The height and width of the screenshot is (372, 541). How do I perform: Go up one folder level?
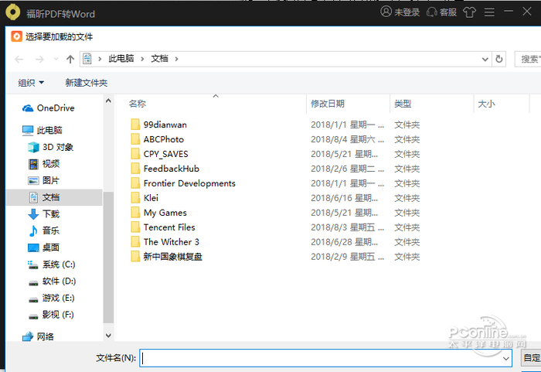pyautogui.click(x=70, y=60)
